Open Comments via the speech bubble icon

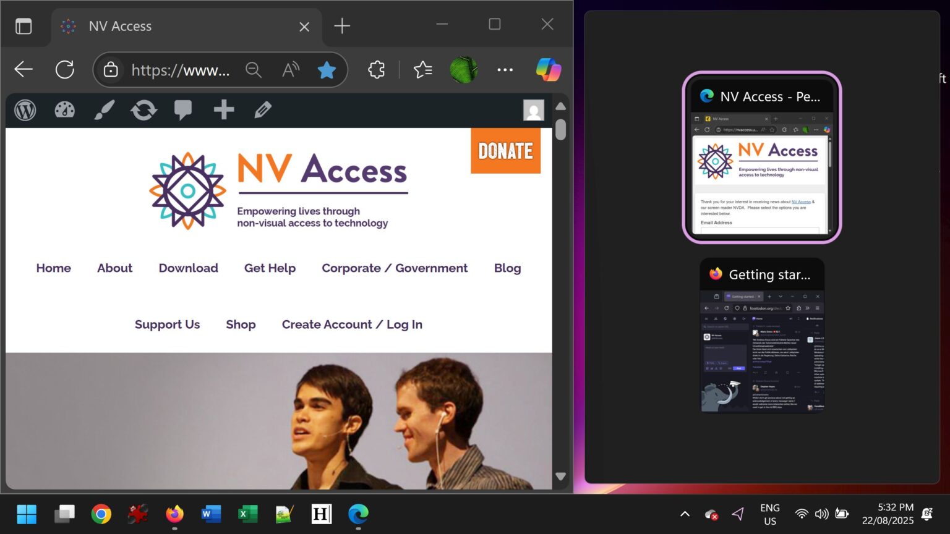point(182,110)
